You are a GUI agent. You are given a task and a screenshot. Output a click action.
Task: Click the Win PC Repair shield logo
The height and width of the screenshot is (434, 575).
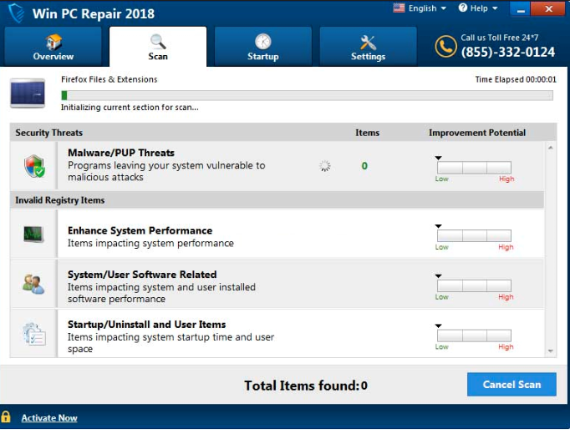16,13
